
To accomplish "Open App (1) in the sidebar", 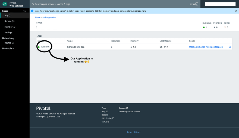I will click(8, 15).
